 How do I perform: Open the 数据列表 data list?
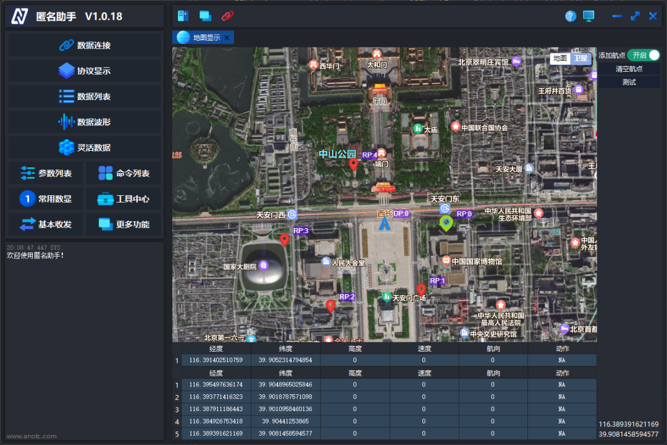point(84,96)
